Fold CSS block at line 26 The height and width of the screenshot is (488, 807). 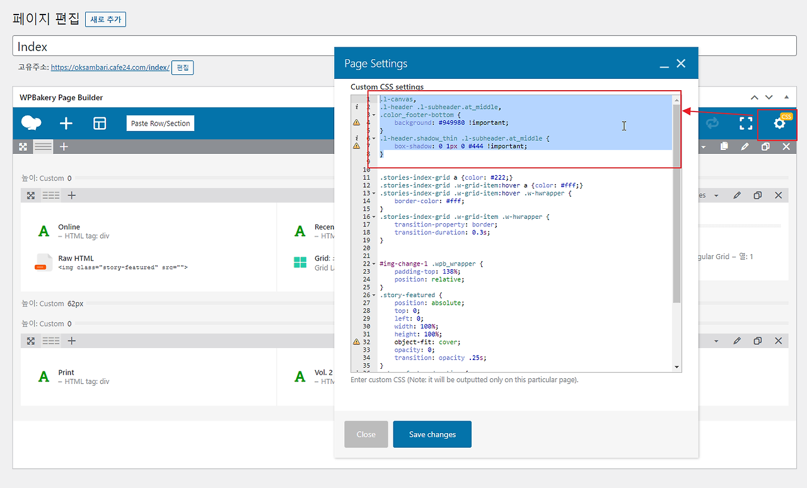point(374,295)
